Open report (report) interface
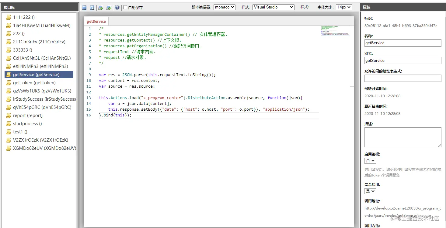This screenshot has width=446, height=228. 28,116
